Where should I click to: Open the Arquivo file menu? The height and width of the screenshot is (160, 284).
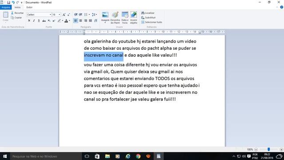tap(6, 7)
